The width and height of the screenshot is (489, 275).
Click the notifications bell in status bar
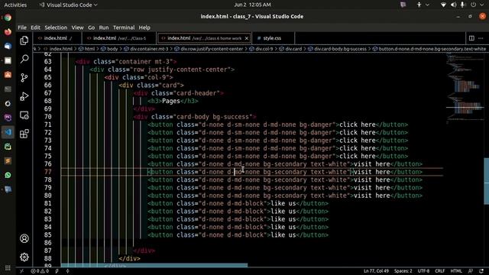(482, 271)
